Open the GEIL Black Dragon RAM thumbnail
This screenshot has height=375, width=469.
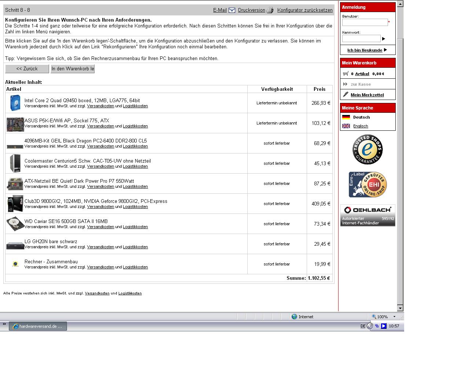pyautogui.click(x=15, y=146)
